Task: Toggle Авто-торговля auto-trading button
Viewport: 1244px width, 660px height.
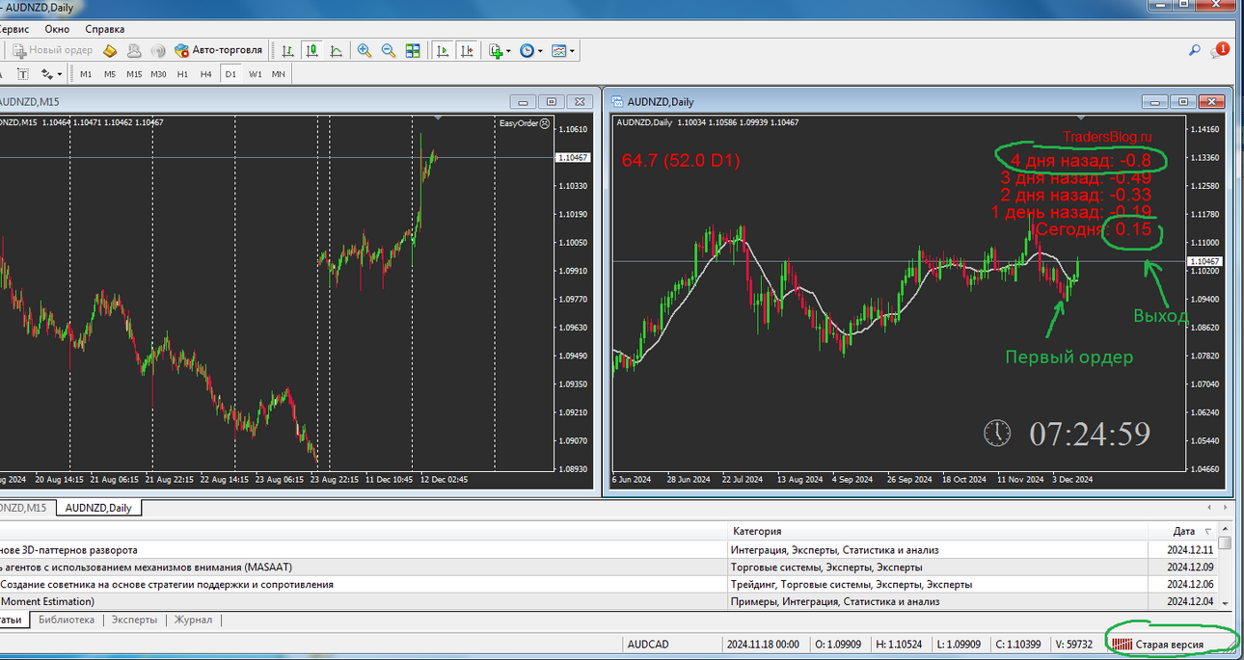Action: point(218,50)
